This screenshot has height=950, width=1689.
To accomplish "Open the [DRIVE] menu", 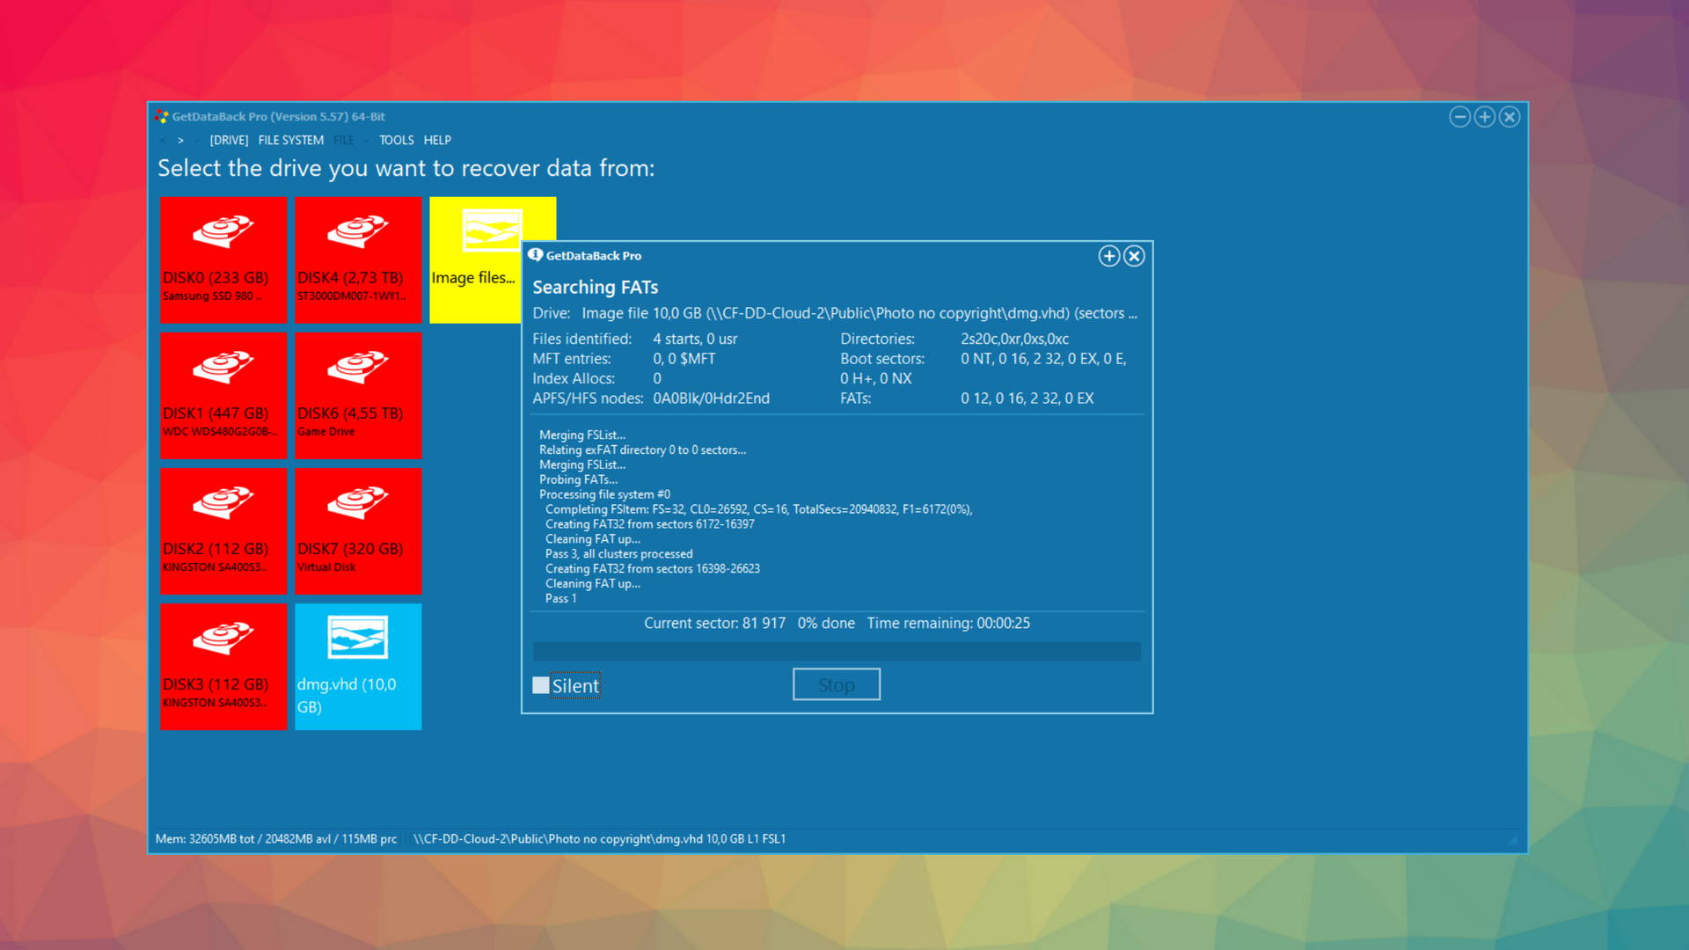I will point(229,140).
